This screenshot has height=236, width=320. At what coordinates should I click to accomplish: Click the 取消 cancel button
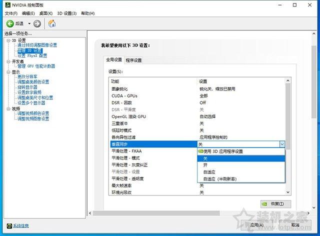(x=295, y=225)
